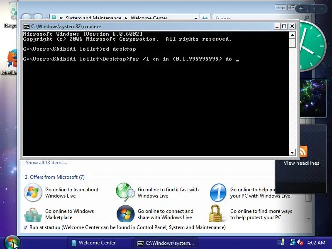This screenshot has height=249, width=332.
Task: Click Windows Live learn-about logo icon
Action: click(33, 192)
